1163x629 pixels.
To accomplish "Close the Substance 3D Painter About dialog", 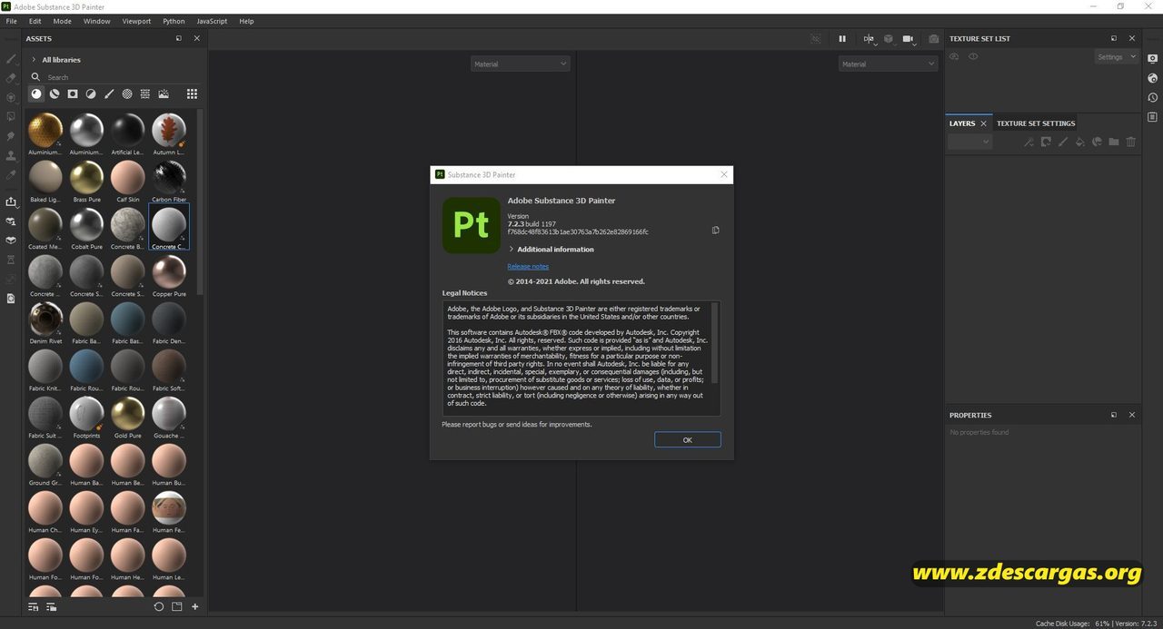I will tap(724, 174).
